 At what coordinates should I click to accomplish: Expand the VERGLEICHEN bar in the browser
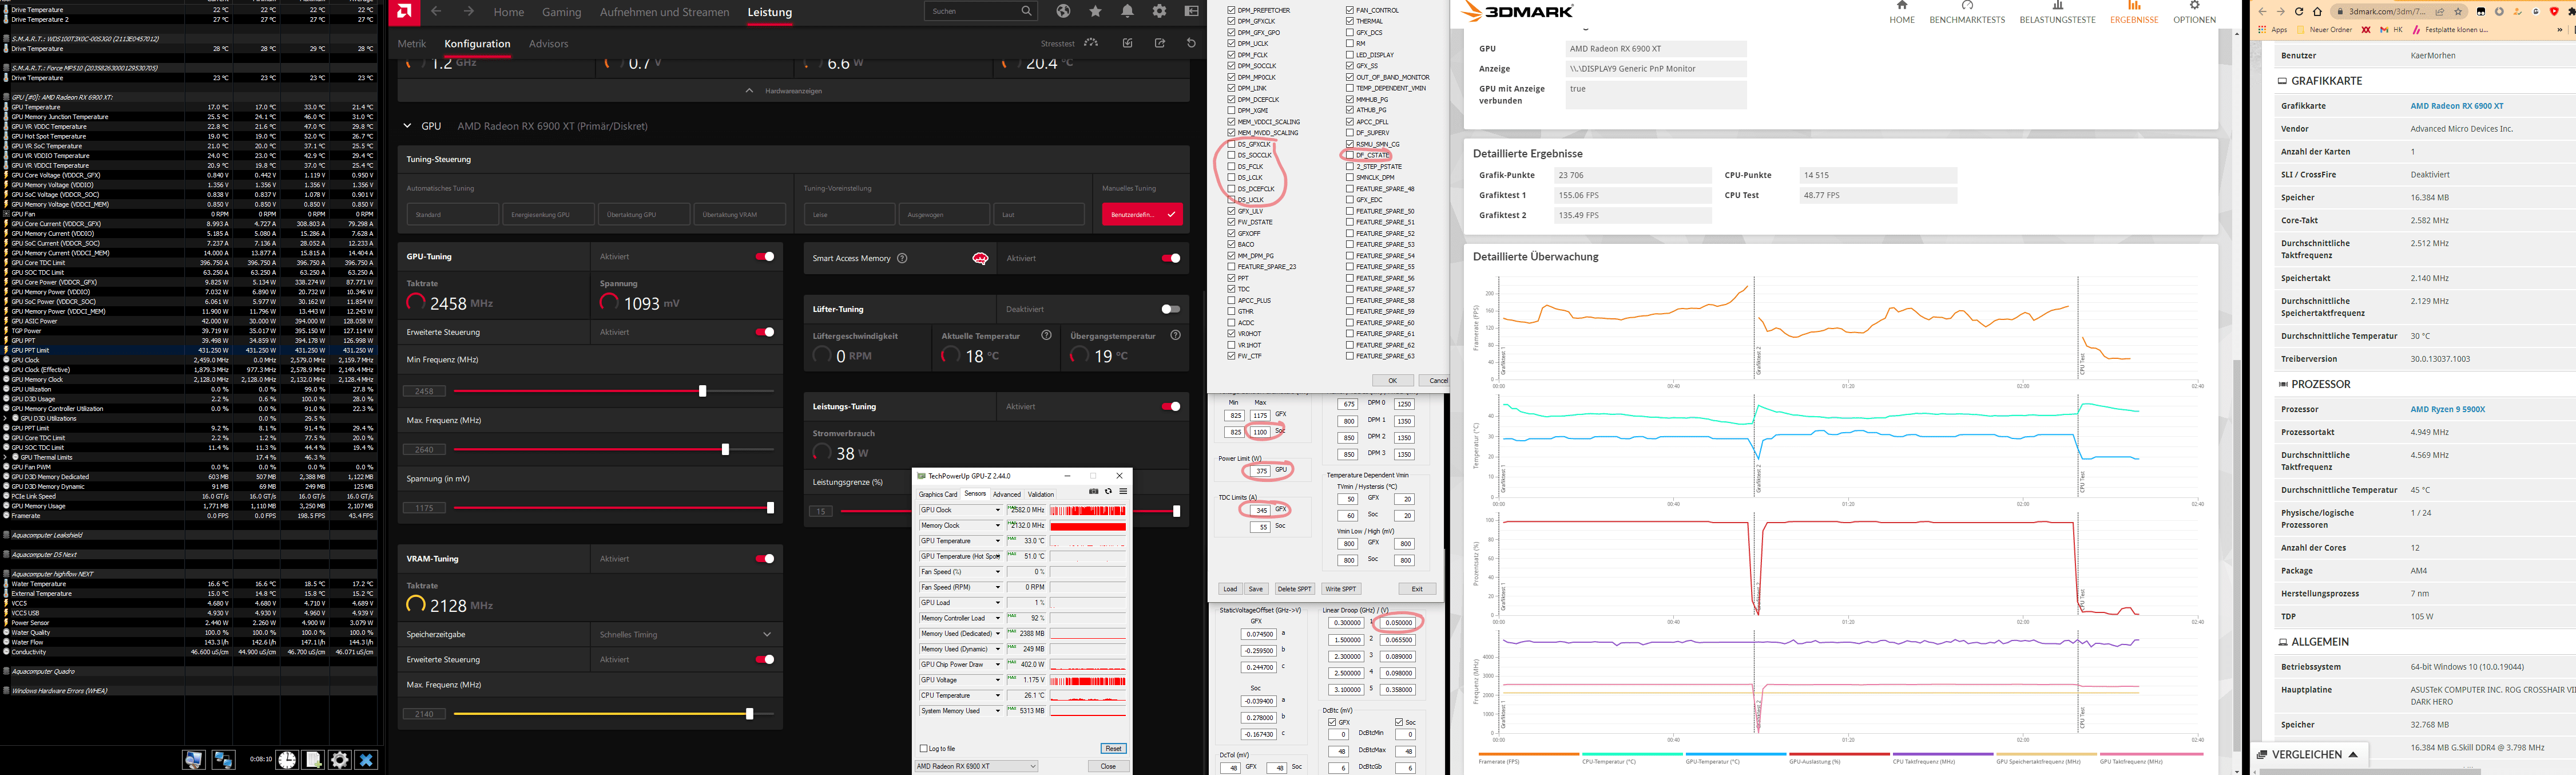click(x=2309, y=754)
